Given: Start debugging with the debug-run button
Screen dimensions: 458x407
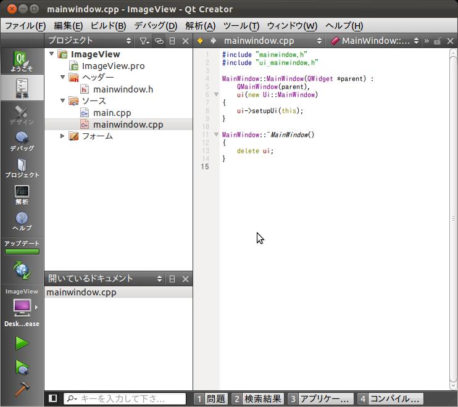Looking at the screenshot, I should click(x=22, y=368).
